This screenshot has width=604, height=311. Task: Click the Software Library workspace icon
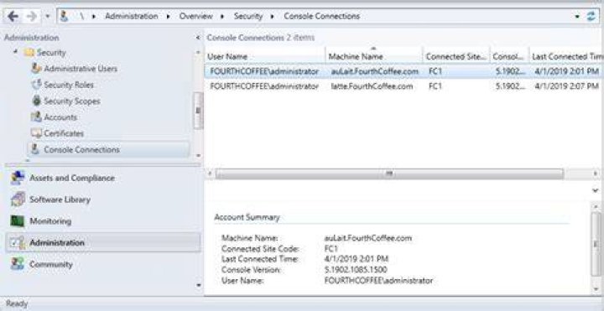(18, 200)
